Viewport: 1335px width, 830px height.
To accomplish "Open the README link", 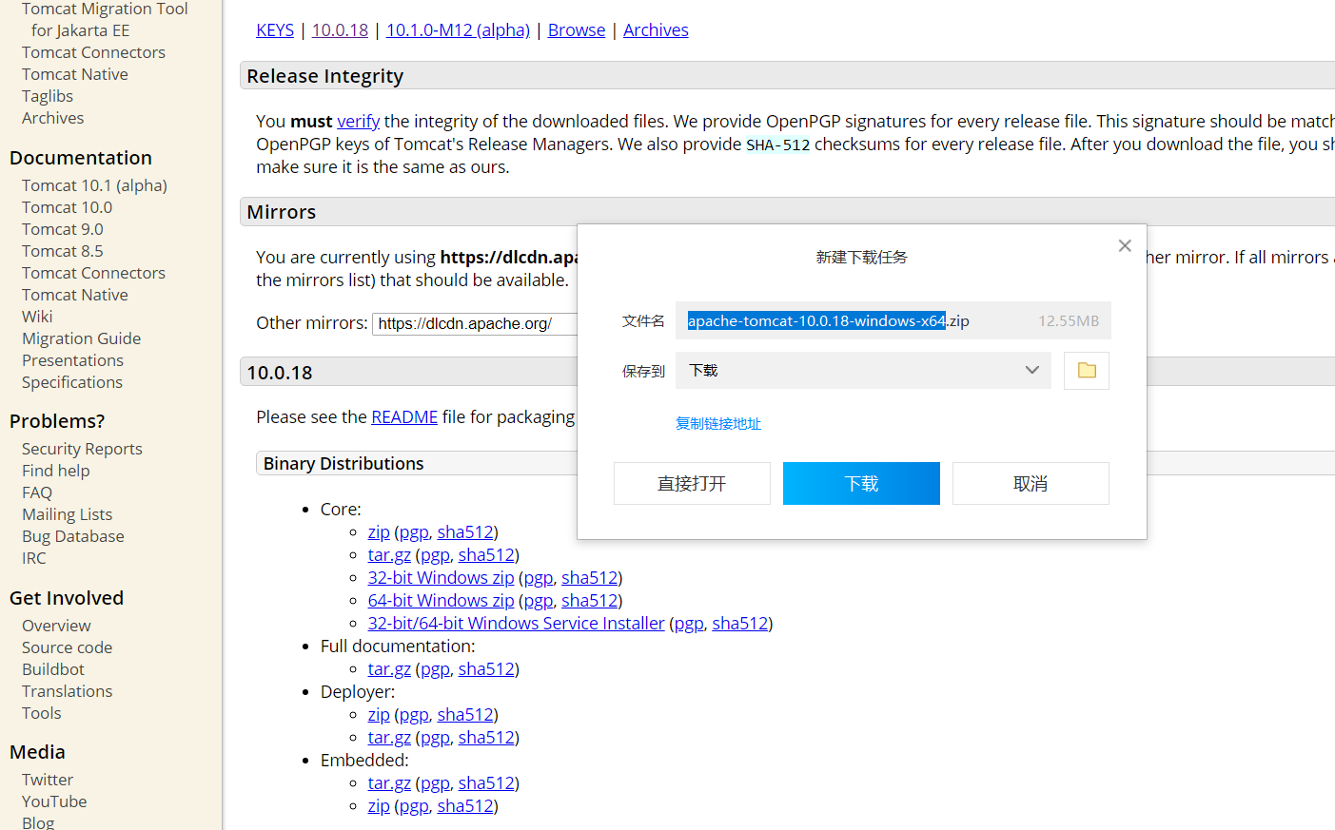I will [x=404, y=416].
